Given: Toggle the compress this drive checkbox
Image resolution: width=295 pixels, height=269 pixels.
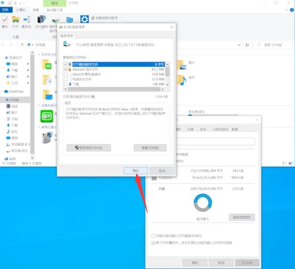Looking at the screenshot, I should [153, 236].
